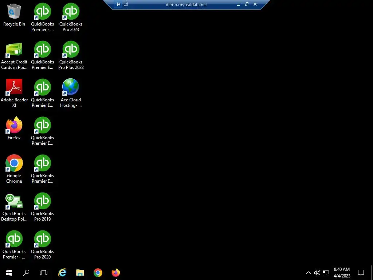Image resolution: width=373 pixels, height=280 pixels.
Task: Open the Windows Start menu
Action: click(9, 273)
